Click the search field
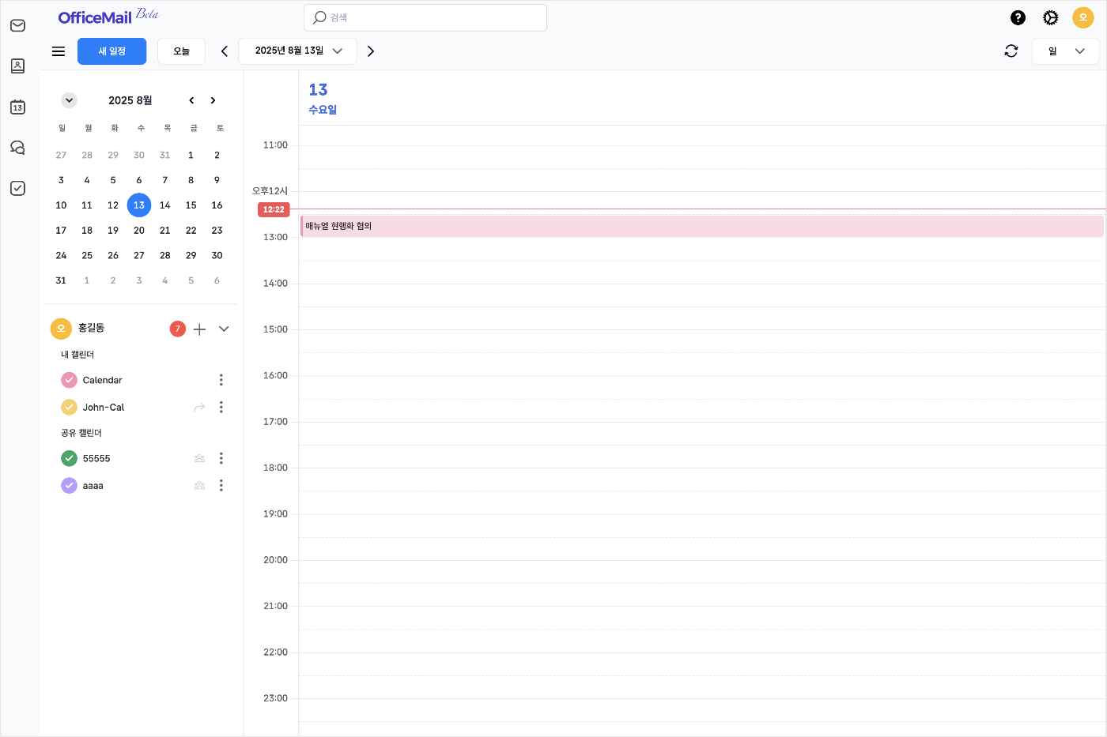Screen dimensions: 1107x737 (425, 17)
